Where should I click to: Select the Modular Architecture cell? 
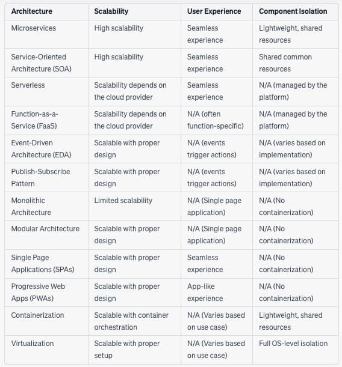pos(45,228)
